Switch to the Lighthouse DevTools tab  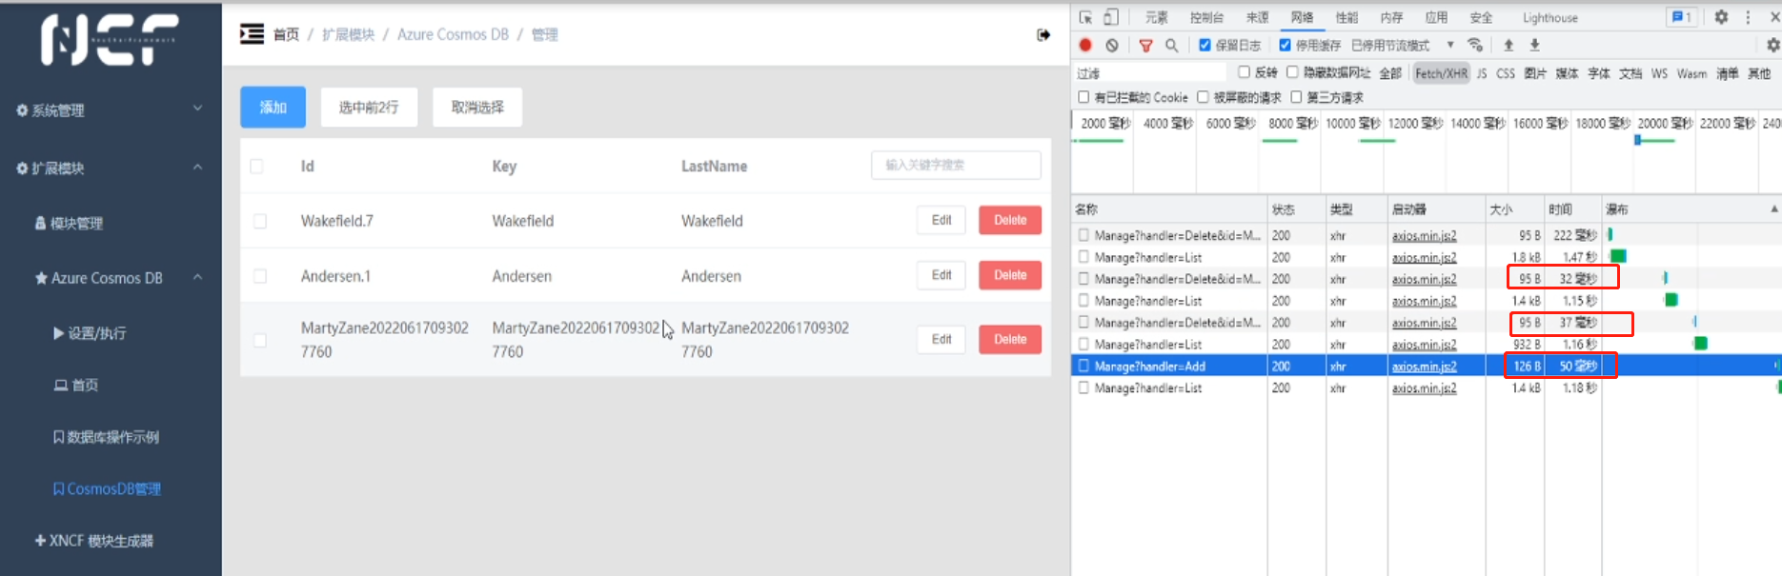tap(1549, 17)
